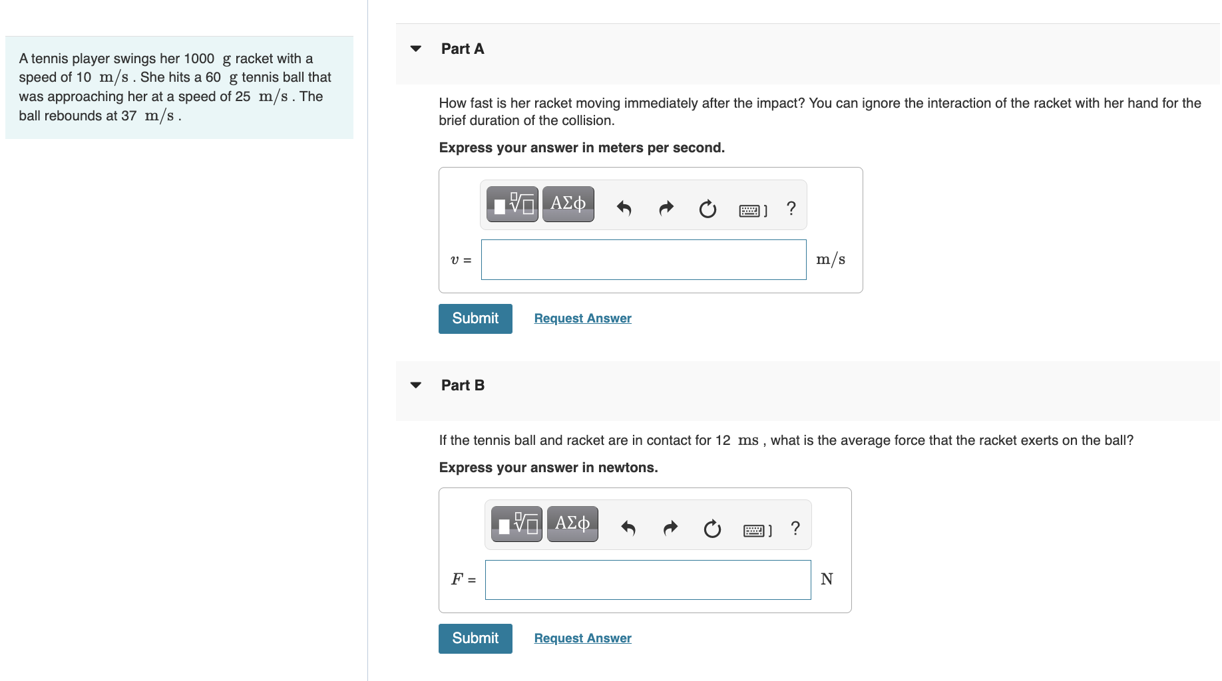Request Answer for Part B

coord(583,638)
